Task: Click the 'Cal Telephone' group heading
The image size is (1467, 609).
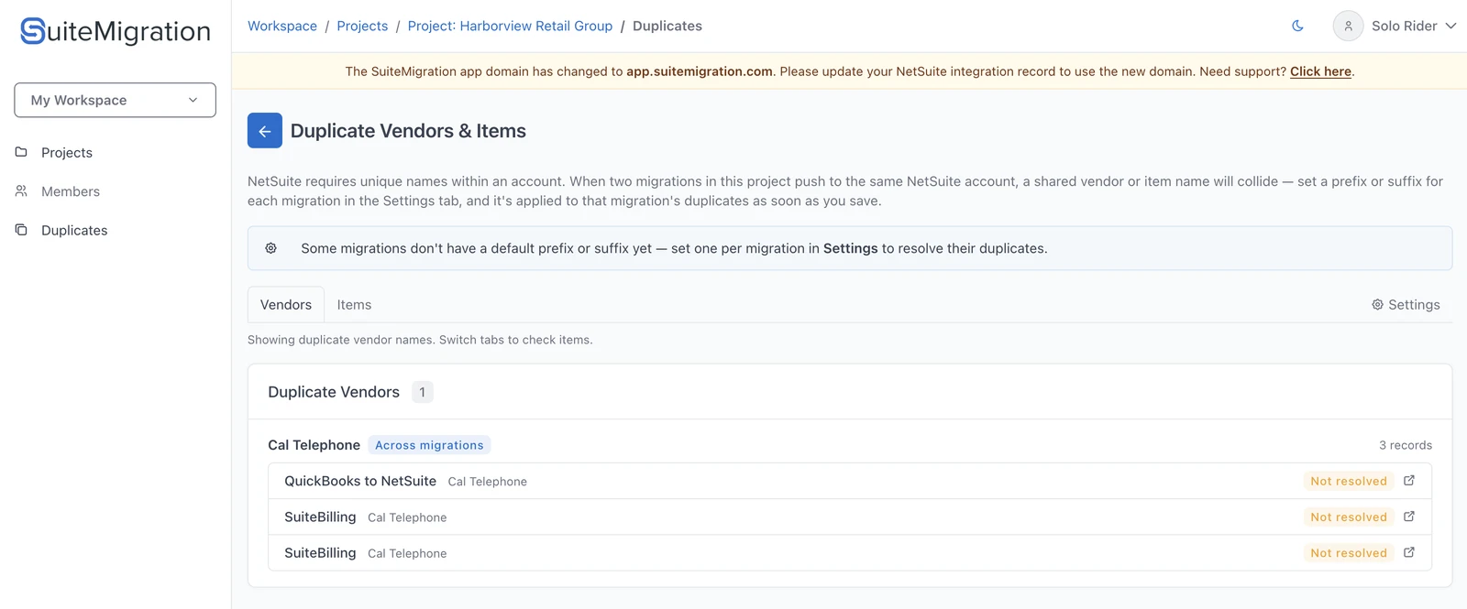Action: point(314,445)
